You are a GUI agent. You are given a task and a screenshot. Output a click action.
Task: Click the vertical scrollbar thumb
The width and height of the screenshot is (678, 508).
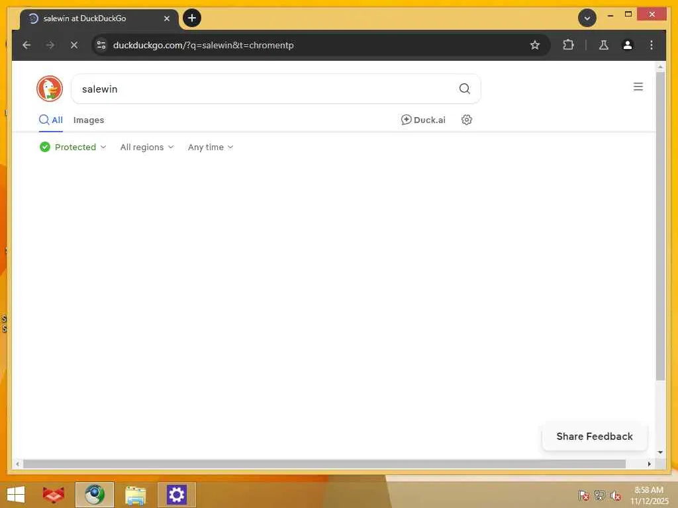click(x=660, y=226)
